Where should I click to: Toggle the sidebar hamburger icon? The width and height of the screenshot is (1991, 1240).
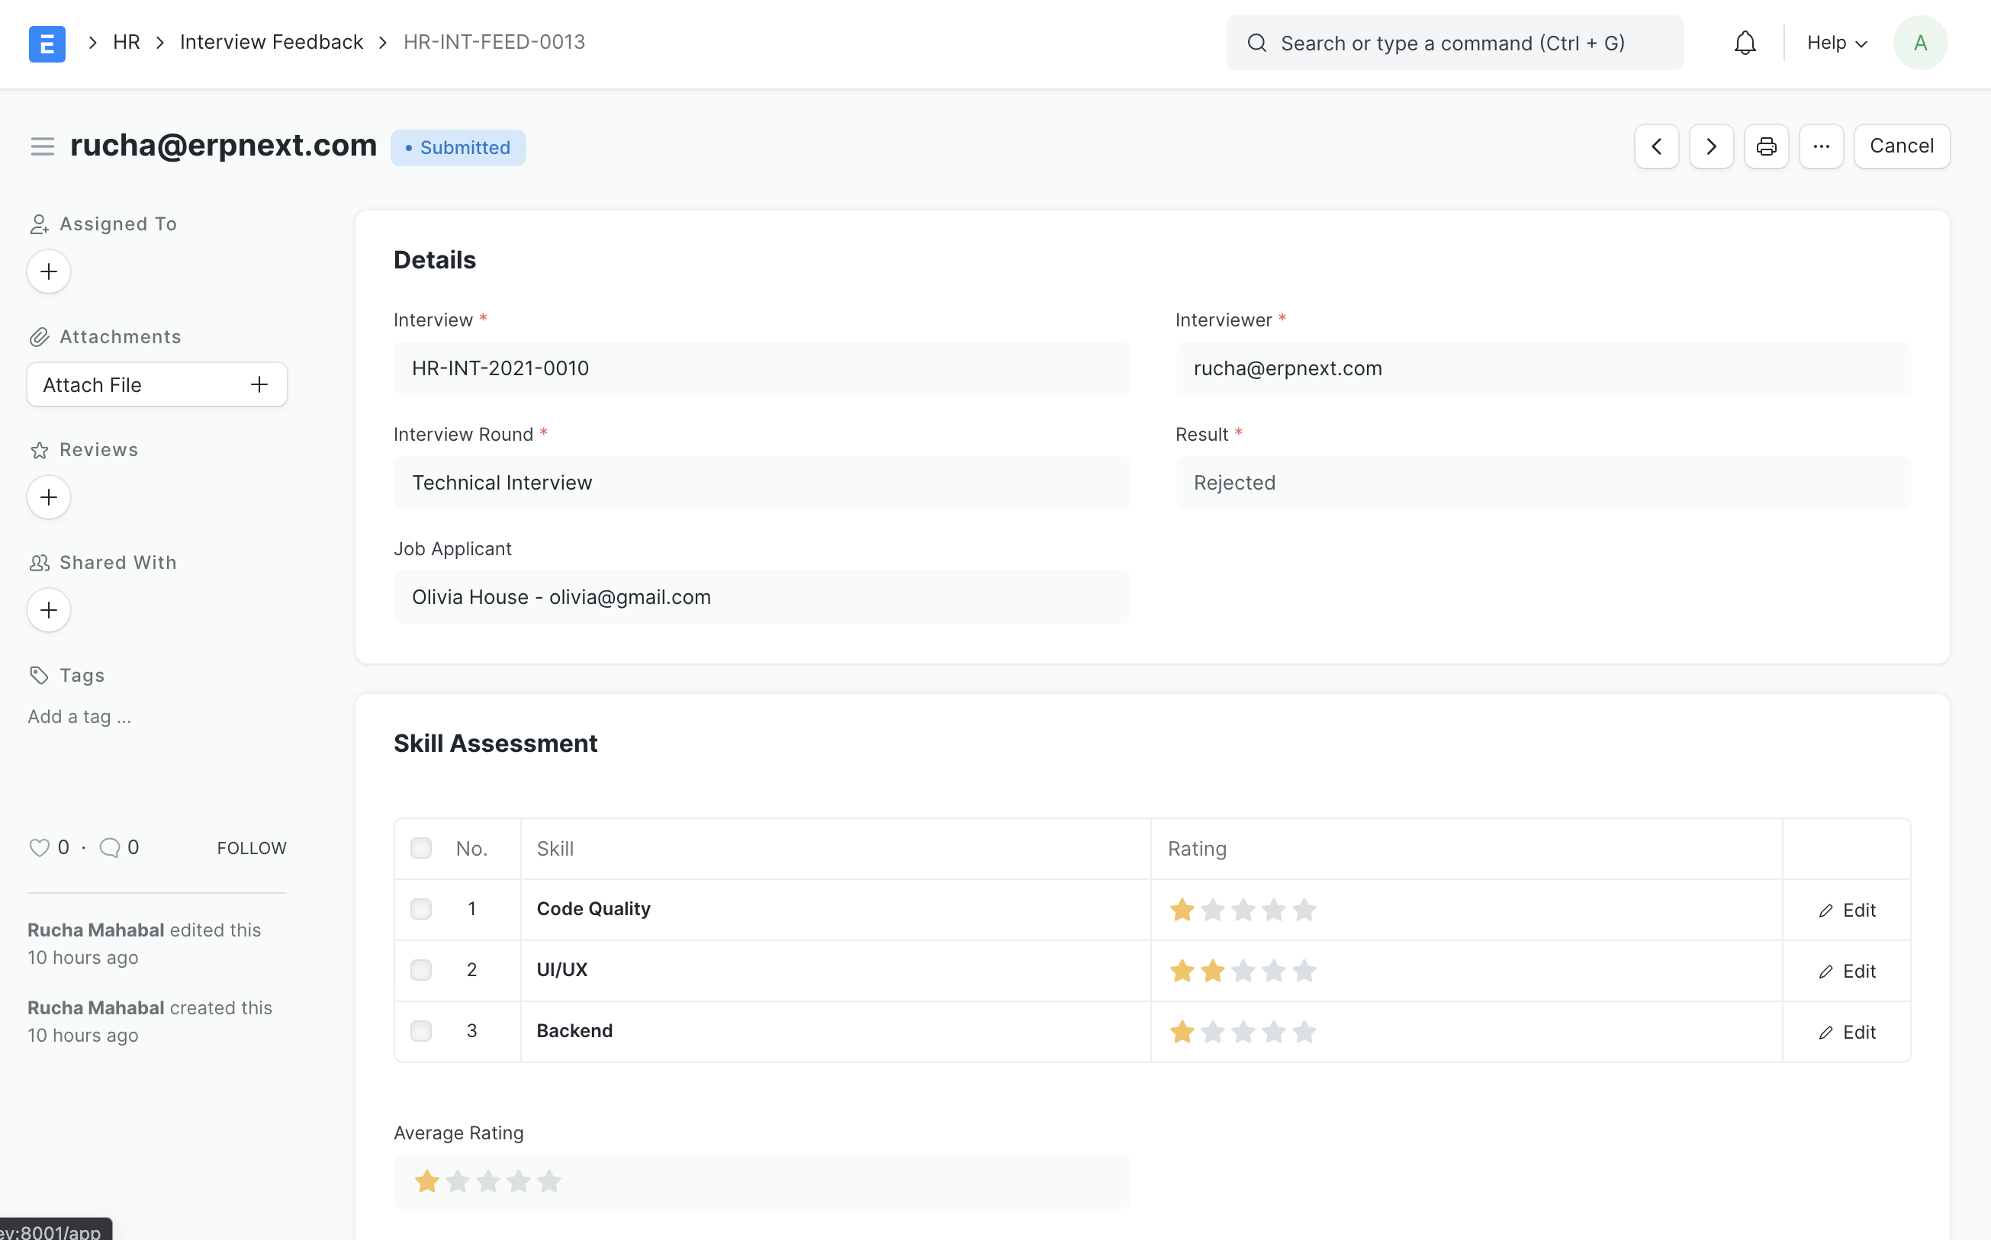pyautogui.click(x=42, y=146)
